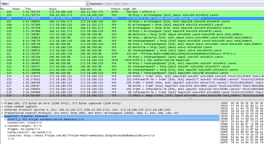Click the Source column header
264x144 pixels.
[x=53, y=9]
